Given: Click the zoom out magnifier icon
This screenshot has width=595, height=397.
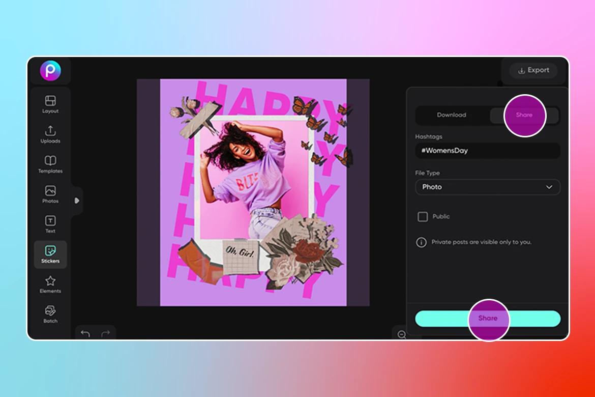Looking at the screenshot, I should point(401,334).
